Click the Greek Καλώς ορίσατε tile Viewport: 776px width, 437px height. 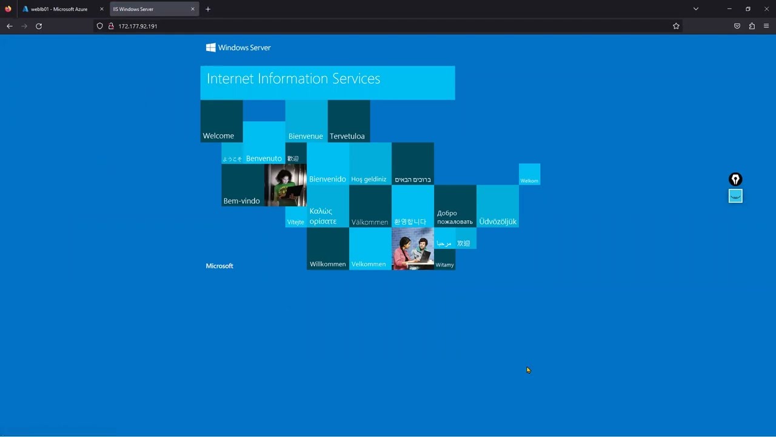point(327,206)
